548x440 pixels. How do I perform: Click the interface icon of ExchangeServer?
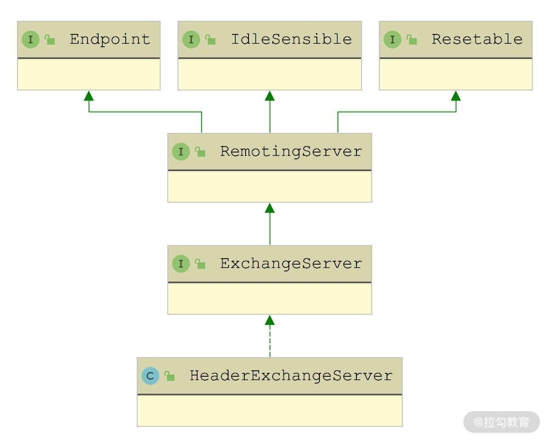(x=181, y=264)
